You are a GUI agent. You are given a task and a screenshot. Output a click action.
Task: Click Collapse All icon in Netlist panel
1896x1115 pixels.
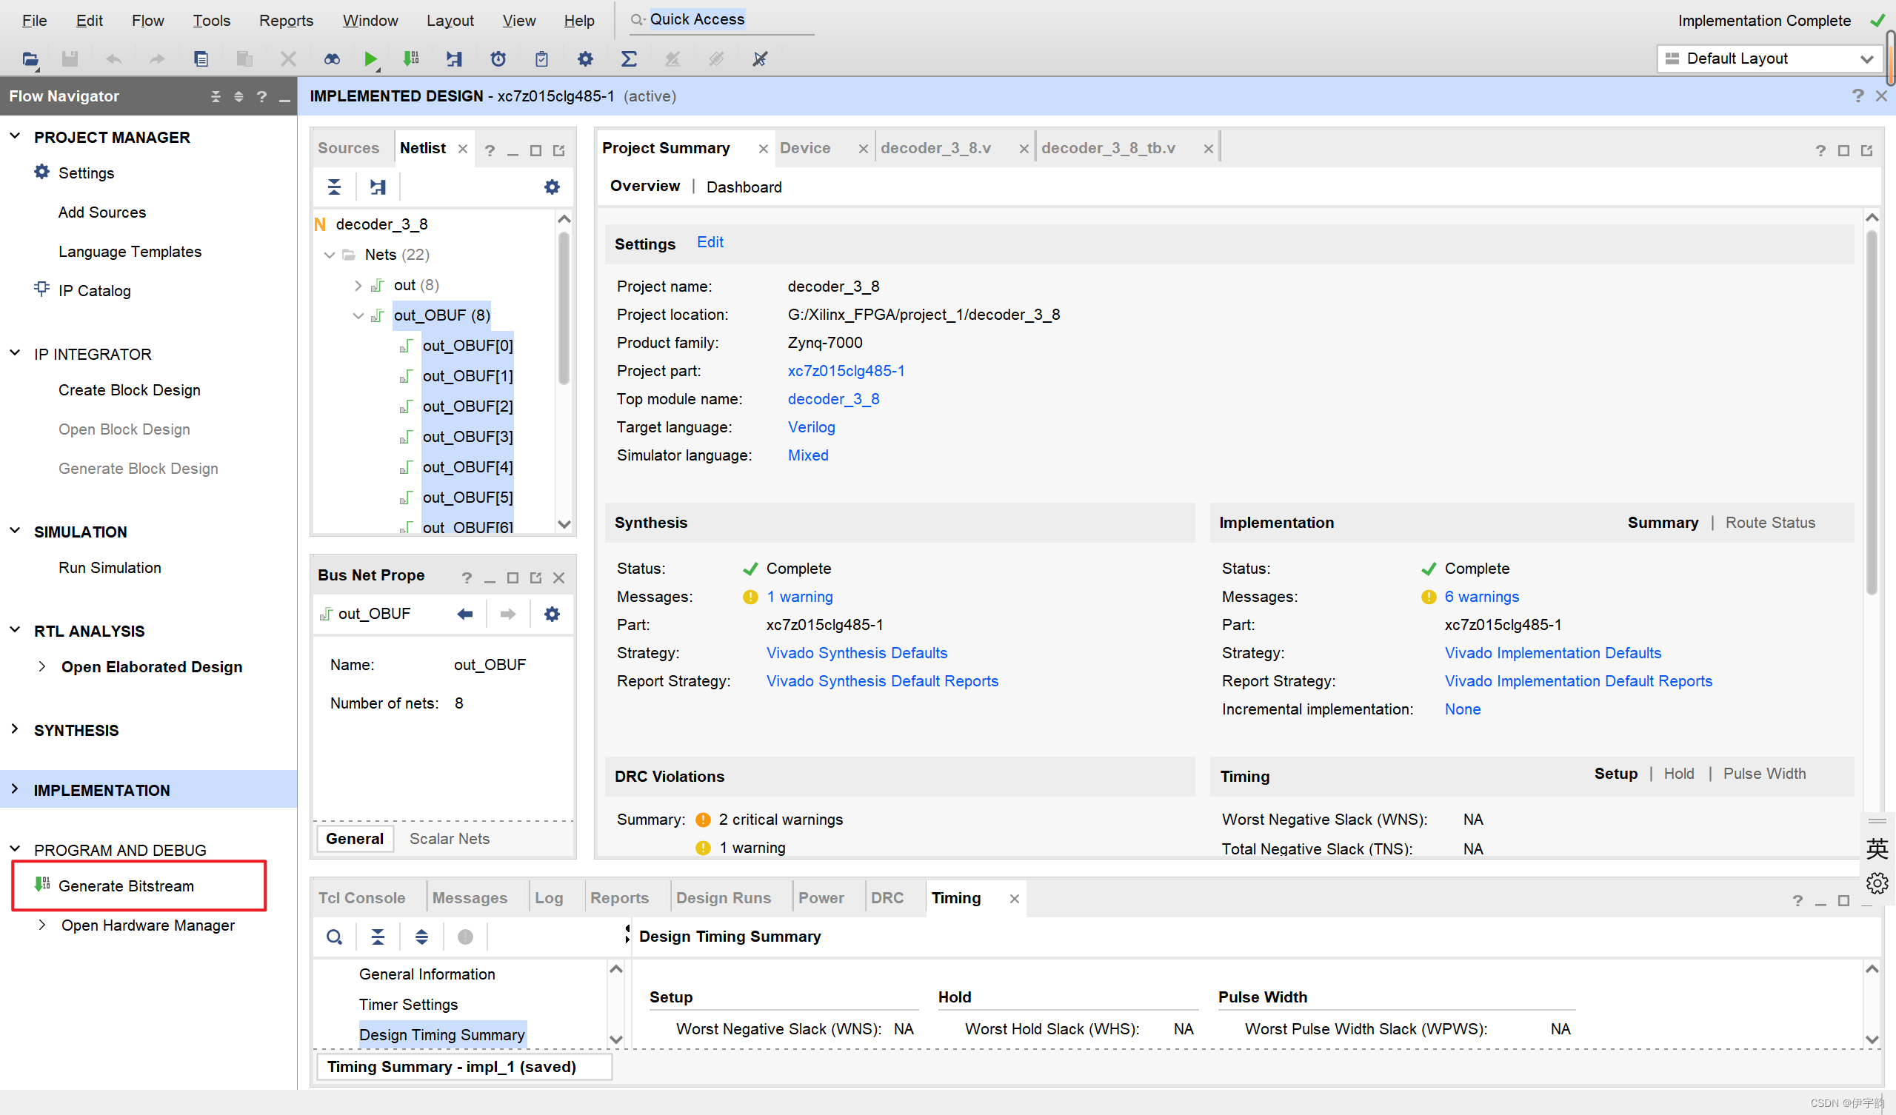[x=334, y=187]
